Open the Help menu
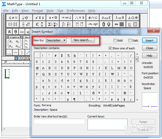The width and height of the screenshot is (162, 139). pos(92,11)
